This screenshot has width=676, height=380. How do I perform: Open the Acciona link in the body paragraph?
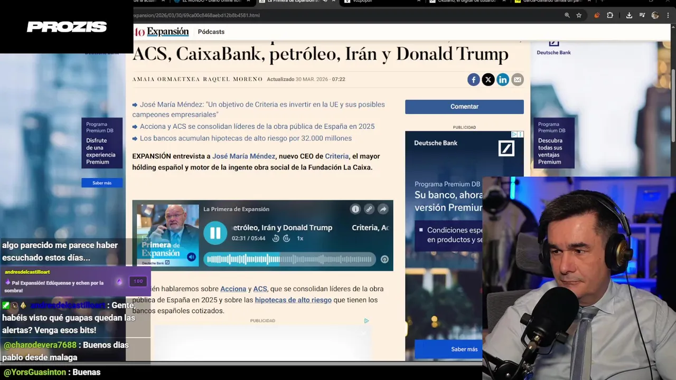(x=233, y=289)
